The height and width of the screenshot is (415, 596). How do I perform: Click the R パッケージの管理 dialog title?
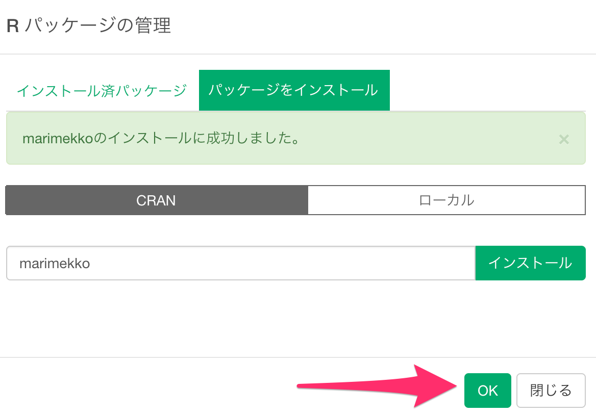click(x=89, y=25)
